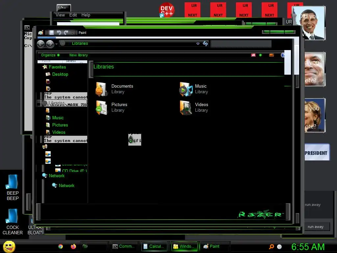Click the red change-view icon in Explorer toolbar

(253, 55)
